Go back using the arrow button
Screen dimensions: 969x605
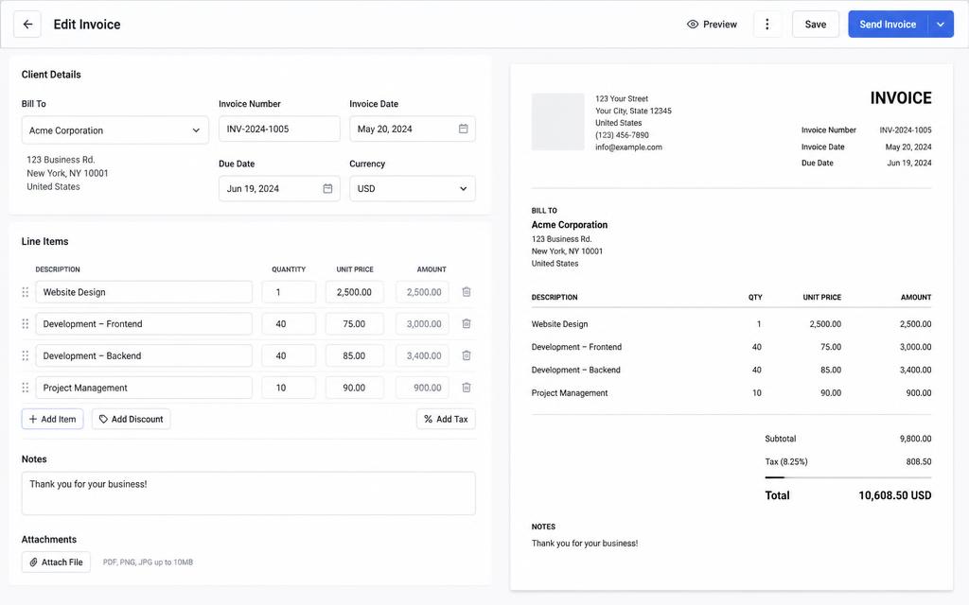pos(27,24)
